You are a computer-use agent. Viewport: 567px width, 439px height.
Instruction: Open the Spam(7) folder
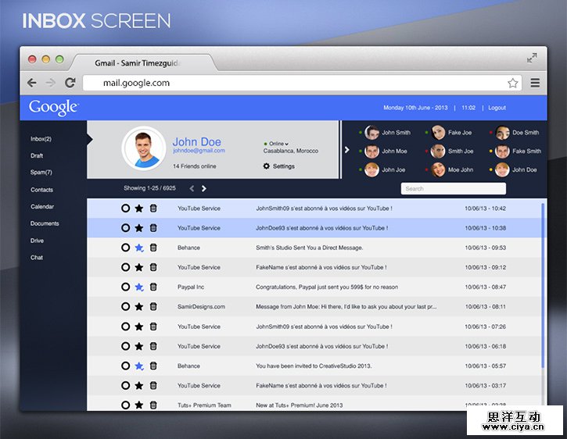[x=41, y=173]
